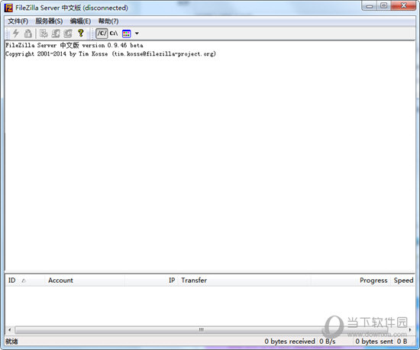Click the yellow question mark help icon
The width and height of the screenshot is (420, 350).
(x=80, y=33)
